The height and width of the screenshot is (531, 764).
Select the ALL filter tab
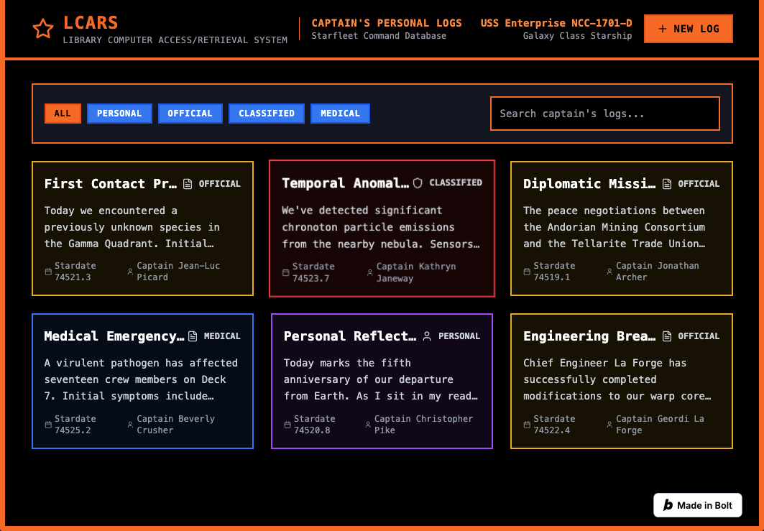point(63,114)
